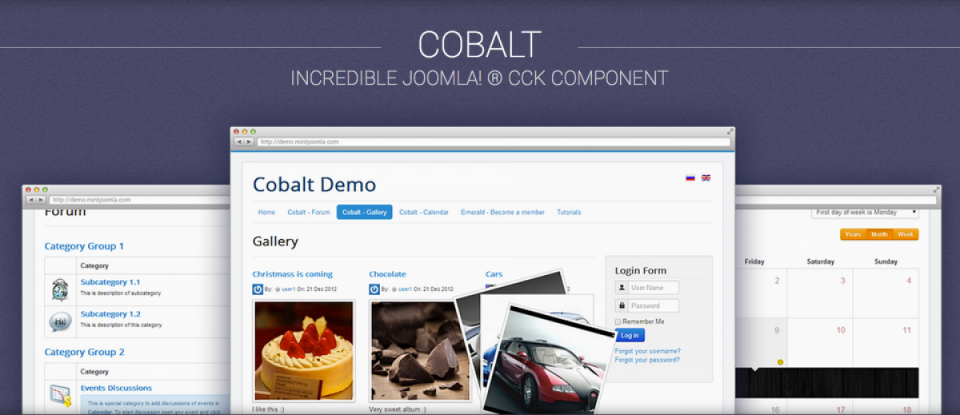This screenshot has width=960, height=415.
Task: Click 'This is description of subcategory' text
Action: point(121,293)
